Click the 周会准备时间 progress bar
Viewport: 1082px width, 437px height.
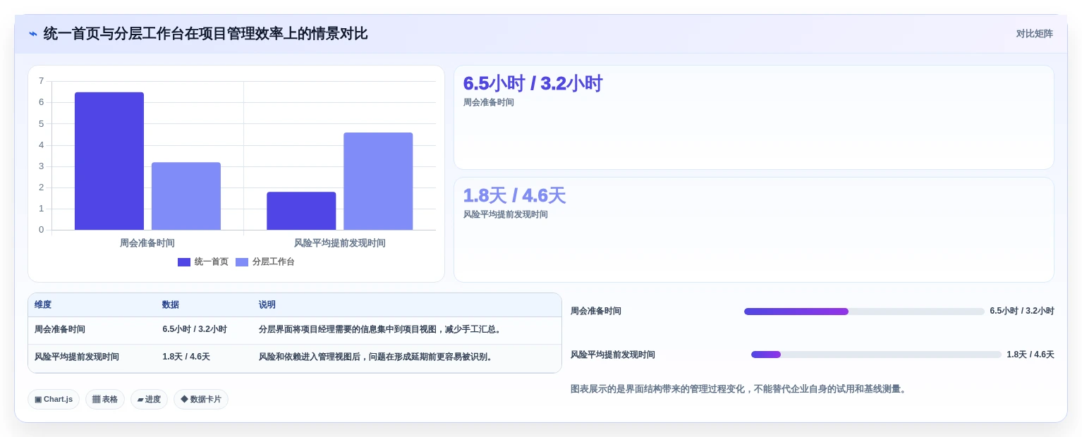[x=864, y=312]
